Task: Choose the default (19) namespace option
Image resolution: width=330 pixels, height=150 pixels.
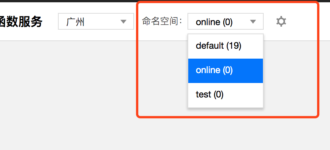Action: [x=226, y=46]
